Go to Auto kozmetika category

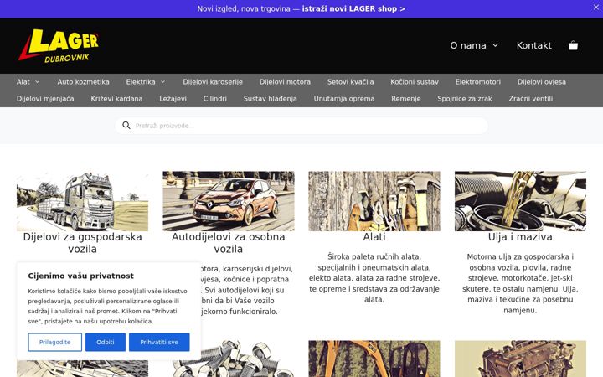coord(83,82)
